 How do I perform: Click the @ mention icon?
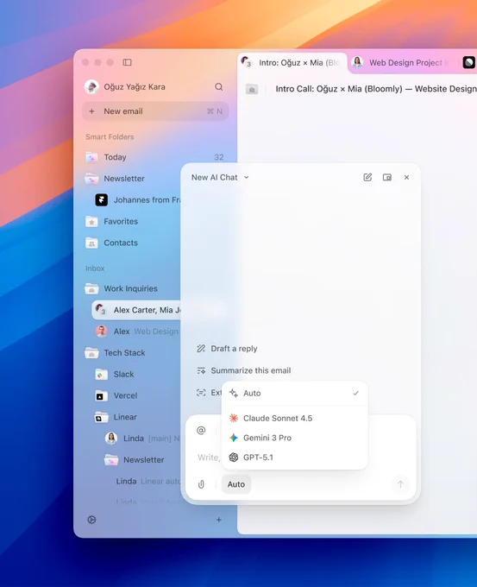click(201, 431)
